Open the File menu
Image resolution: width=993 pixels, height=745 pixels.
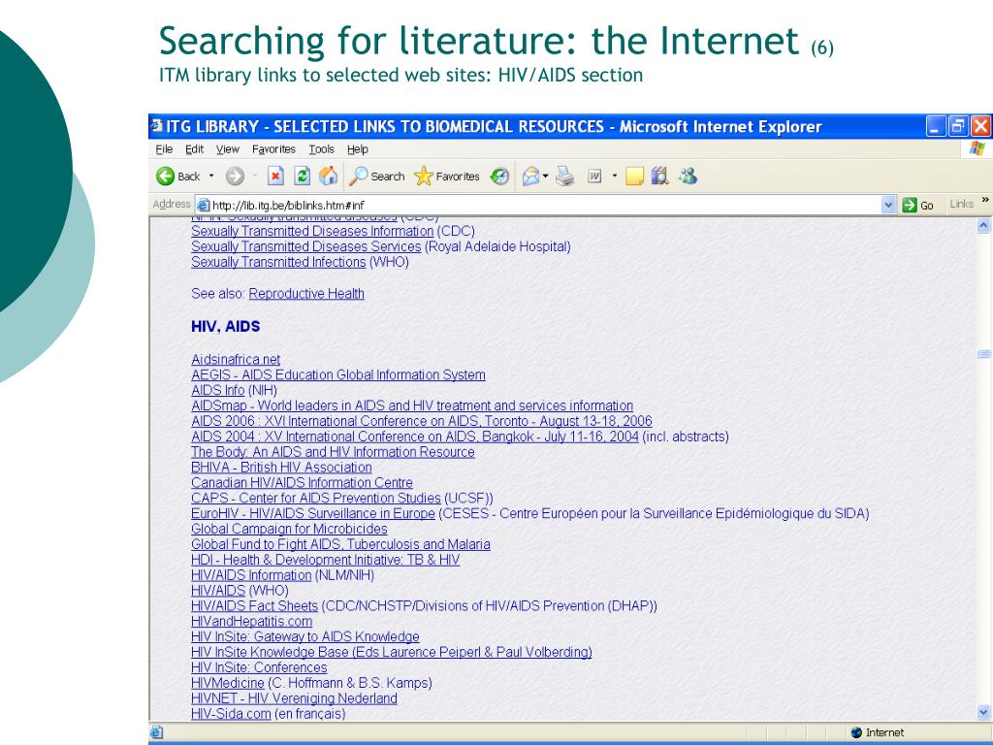coord(164,148)
